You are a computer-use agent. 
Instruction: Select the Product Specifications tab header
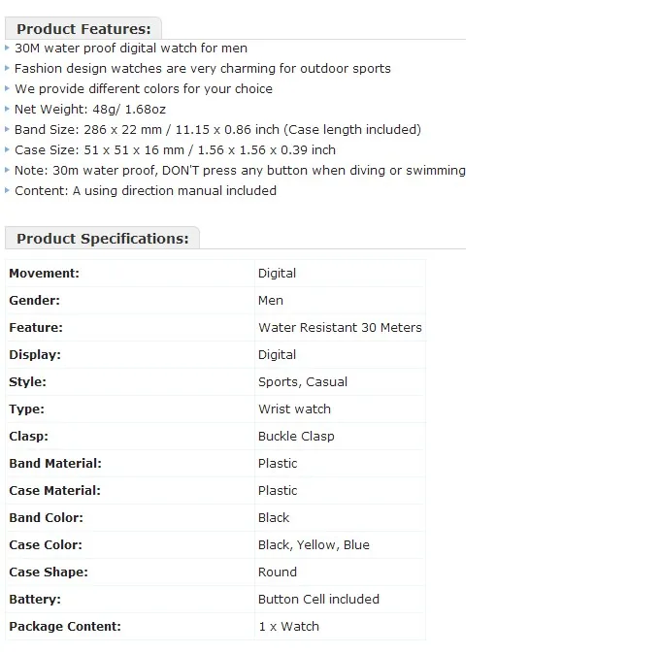(102, 239)
